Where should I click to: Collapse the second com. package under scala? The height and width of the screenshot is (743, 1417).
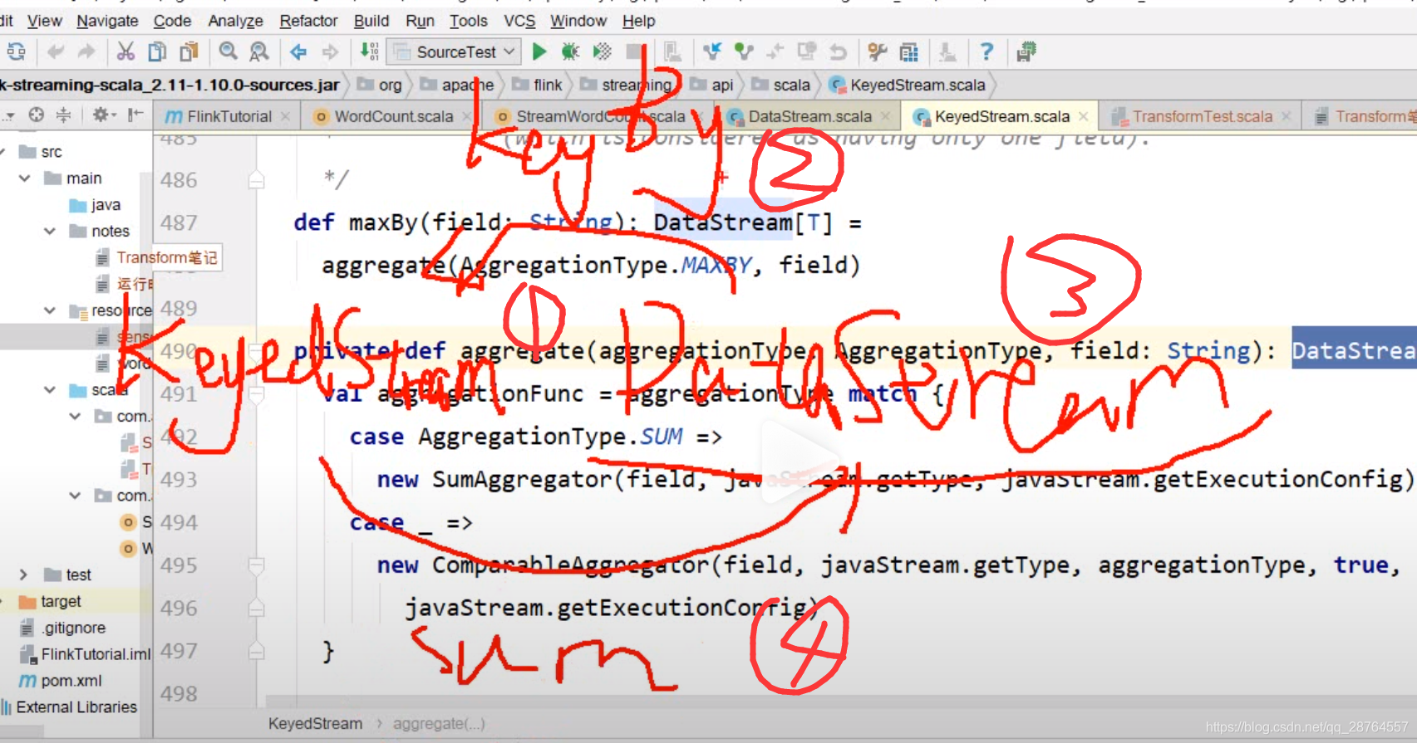point(75,496)
